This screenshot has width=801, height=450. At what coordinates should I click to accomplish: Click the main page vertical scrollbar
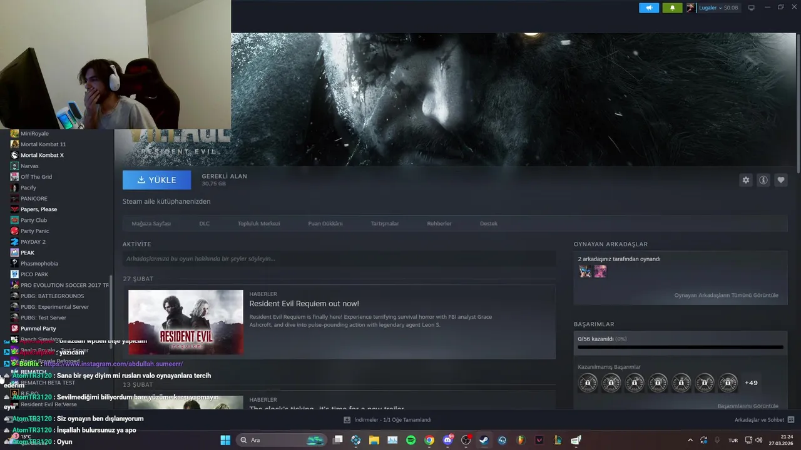(798, 103)
